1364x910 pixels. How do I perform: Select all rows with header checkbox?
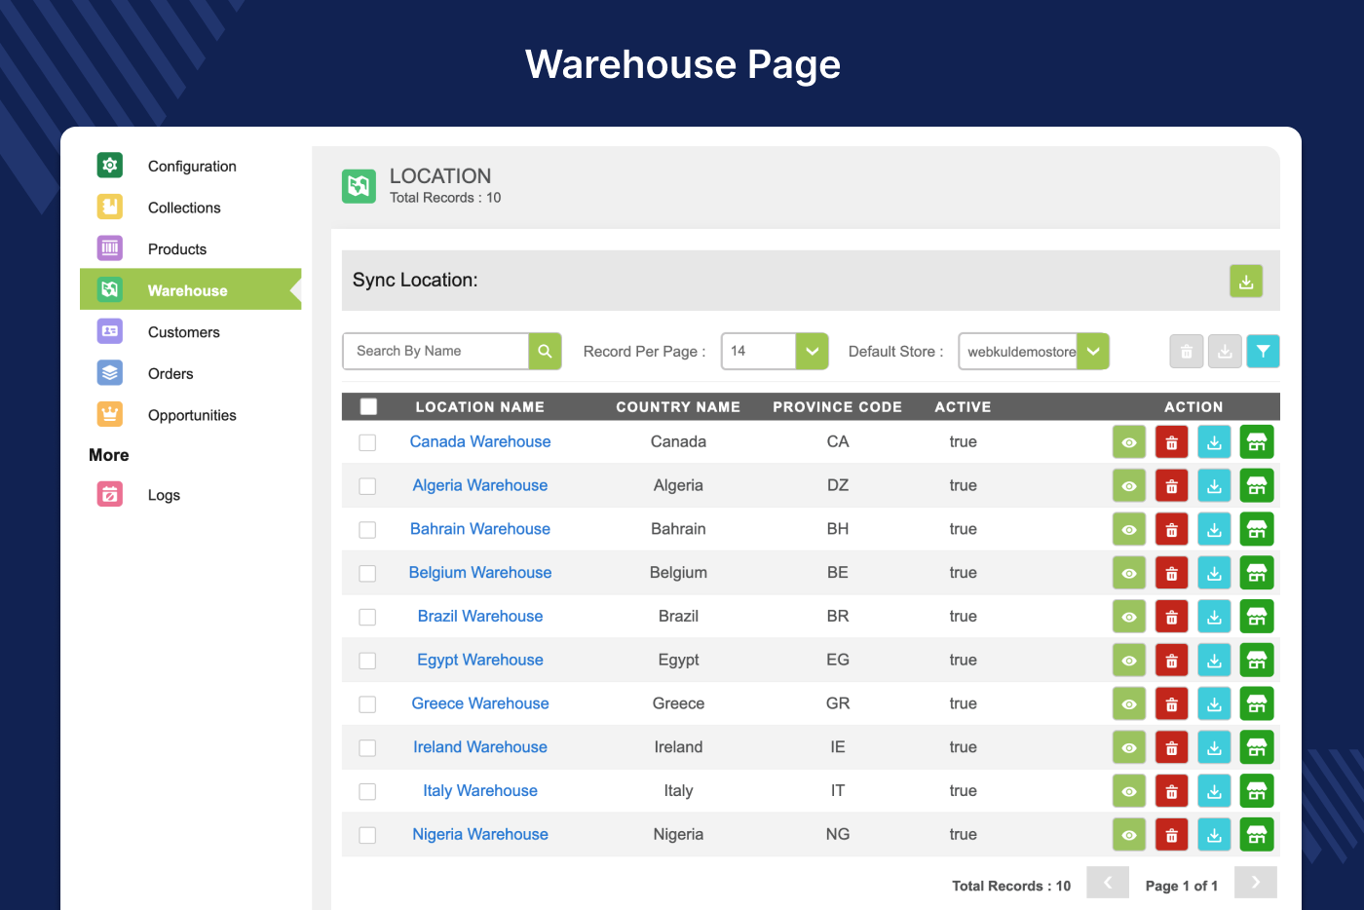[x=368, y=406]
